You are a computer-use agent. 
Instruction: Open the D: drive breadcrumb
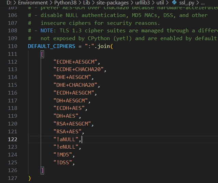tap(9, 3)
